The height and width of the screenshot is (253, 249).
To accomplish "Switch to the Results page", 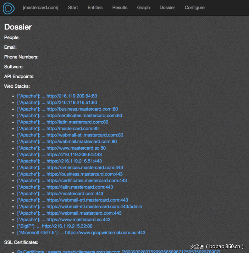I will click(120, 8).
